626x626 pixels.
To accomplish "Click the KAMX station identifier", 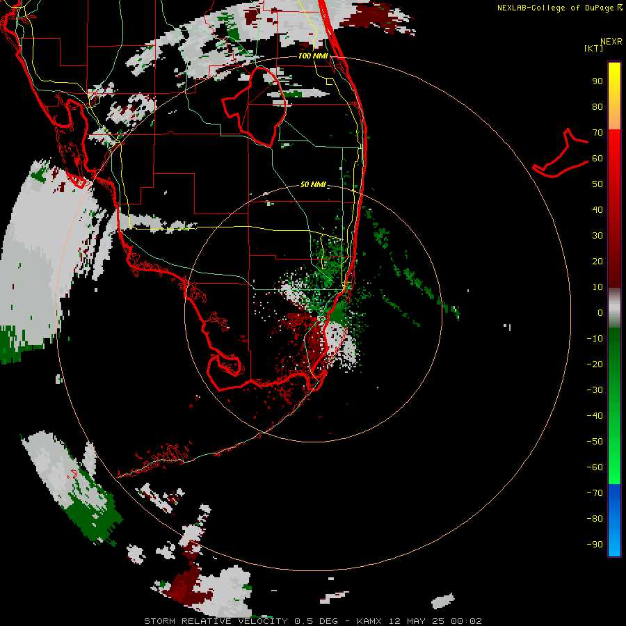I will [x=371, y=621].
